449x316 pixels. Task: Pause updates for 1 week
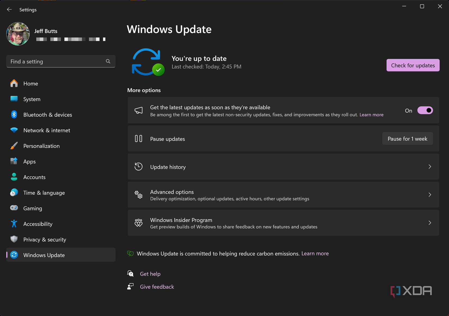click(x=407, y=138)
